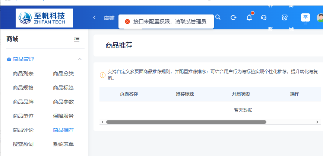Click the 操作 column header
323x156 pixels.
(295, 94)
